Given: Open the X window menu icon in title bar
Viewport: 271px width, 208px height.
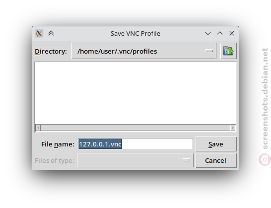Looking at the screenshot, I should coord(39,33).
